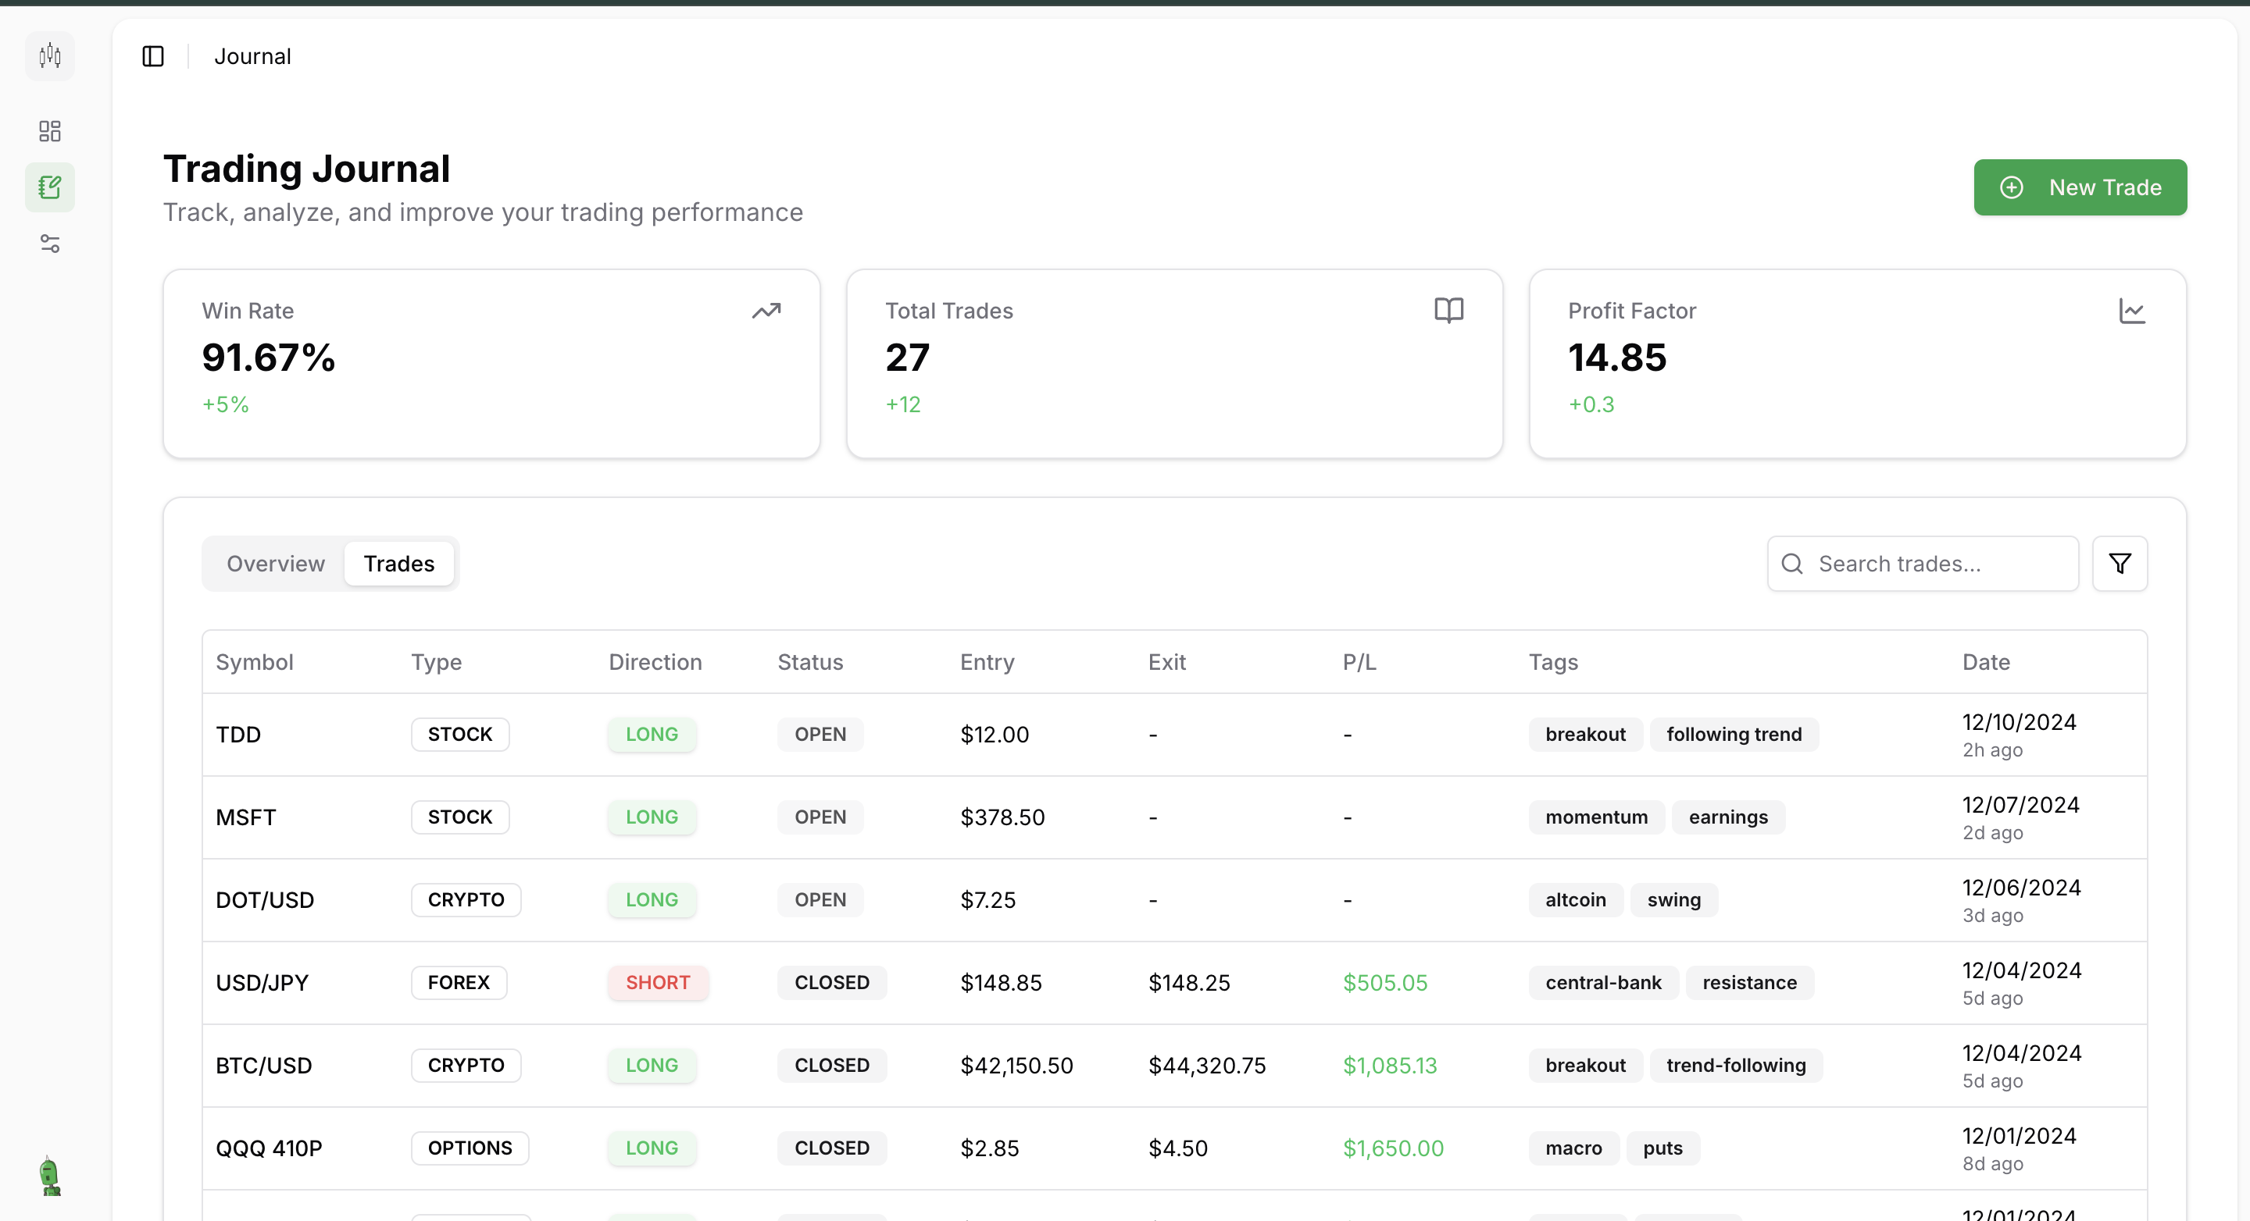Click the user avatar at sidebar bottom
This screenshot has height=1221, width=2250.
(x=51, y=1176)
